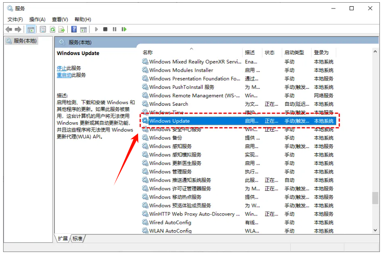Click gear icon of Wired AutoConfig
This screenshot has height=256, width=383.
(145, 222)
